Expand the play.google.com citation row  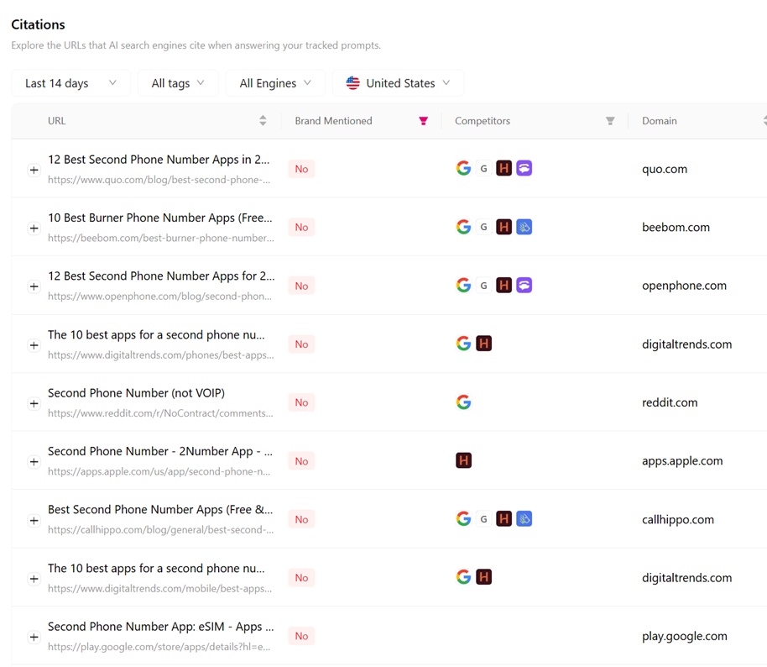[x=34, y=637]
